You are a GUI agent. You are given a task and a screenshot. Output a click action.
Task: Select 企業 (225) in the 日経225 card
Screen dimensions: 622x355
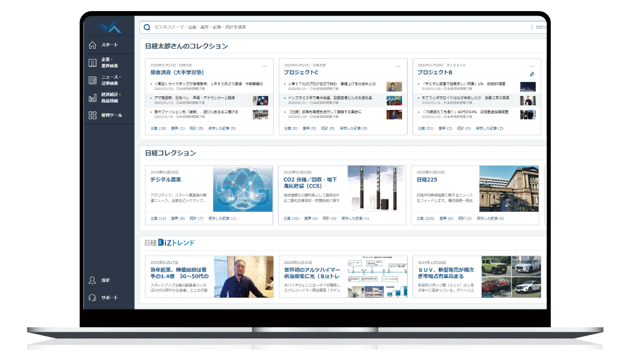(x=425, y=219)
